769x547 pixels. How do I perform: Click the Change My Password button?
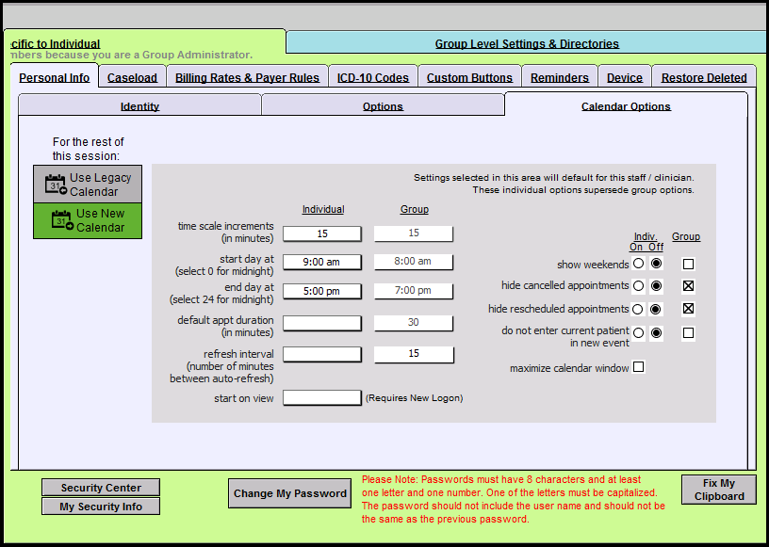(x=290, y=493)
